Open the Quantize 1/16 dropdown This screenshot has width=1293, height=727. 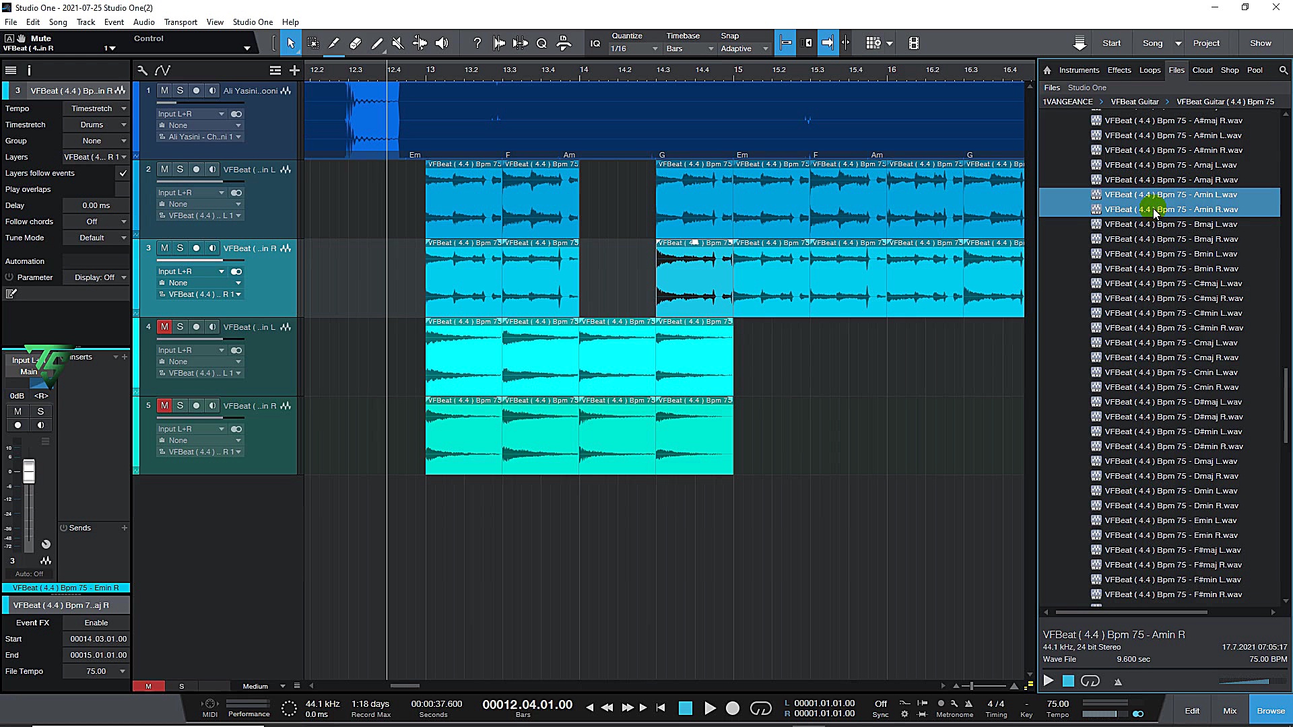pos(634,48)
